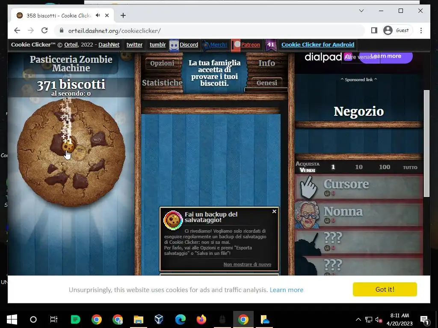Go forward in Chrome
The image size is (438, 328).
(x=31, y=30)
